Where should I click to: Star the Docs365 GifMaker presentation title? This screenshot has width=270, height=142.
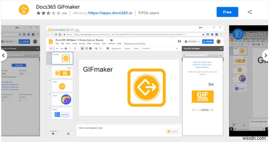coord(108,40)
